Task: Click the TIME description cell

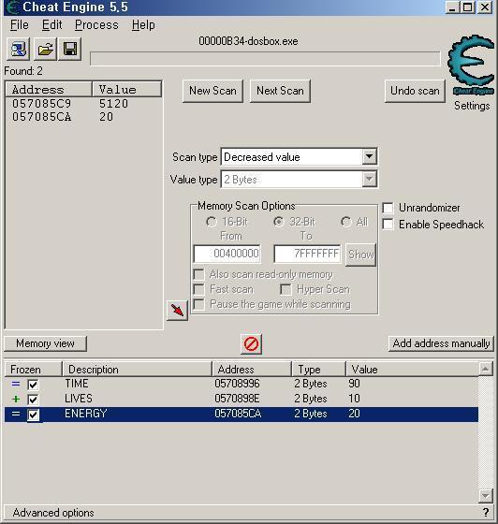Action: (77, 384)
